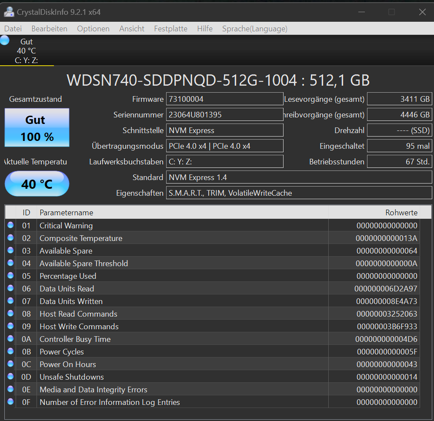Click status dot for Data Units Written row

[10, 301]
